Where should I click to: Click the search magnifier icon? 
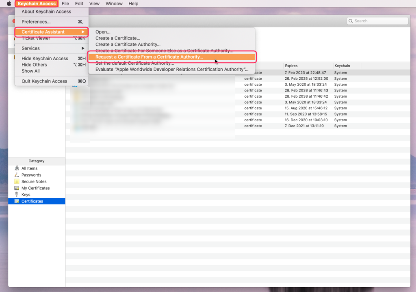click(351, 21)
